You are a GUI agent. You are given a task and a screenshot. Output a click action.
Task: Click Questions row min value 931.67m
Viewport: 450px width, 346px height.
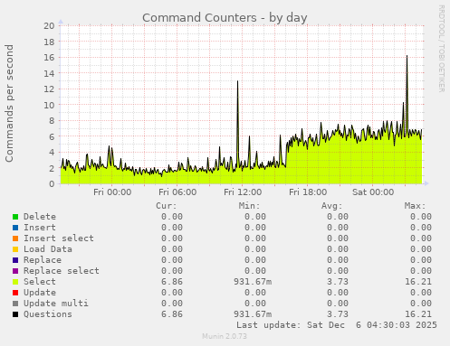(253, 314)
